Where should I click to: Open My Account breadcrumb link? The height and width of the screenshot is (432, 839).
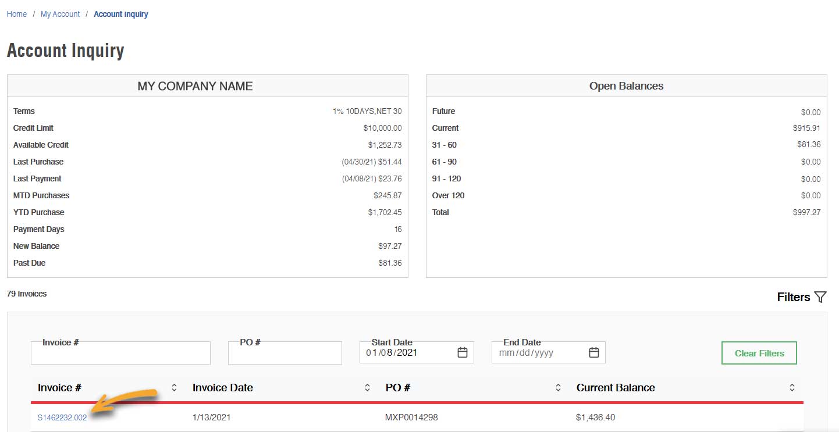pos(60,14)
